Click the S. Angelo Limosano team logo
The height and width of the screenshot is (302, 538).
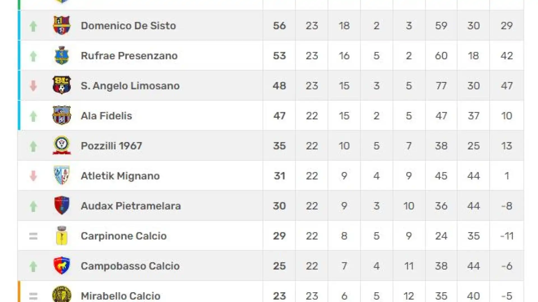[x=62, y=85]
